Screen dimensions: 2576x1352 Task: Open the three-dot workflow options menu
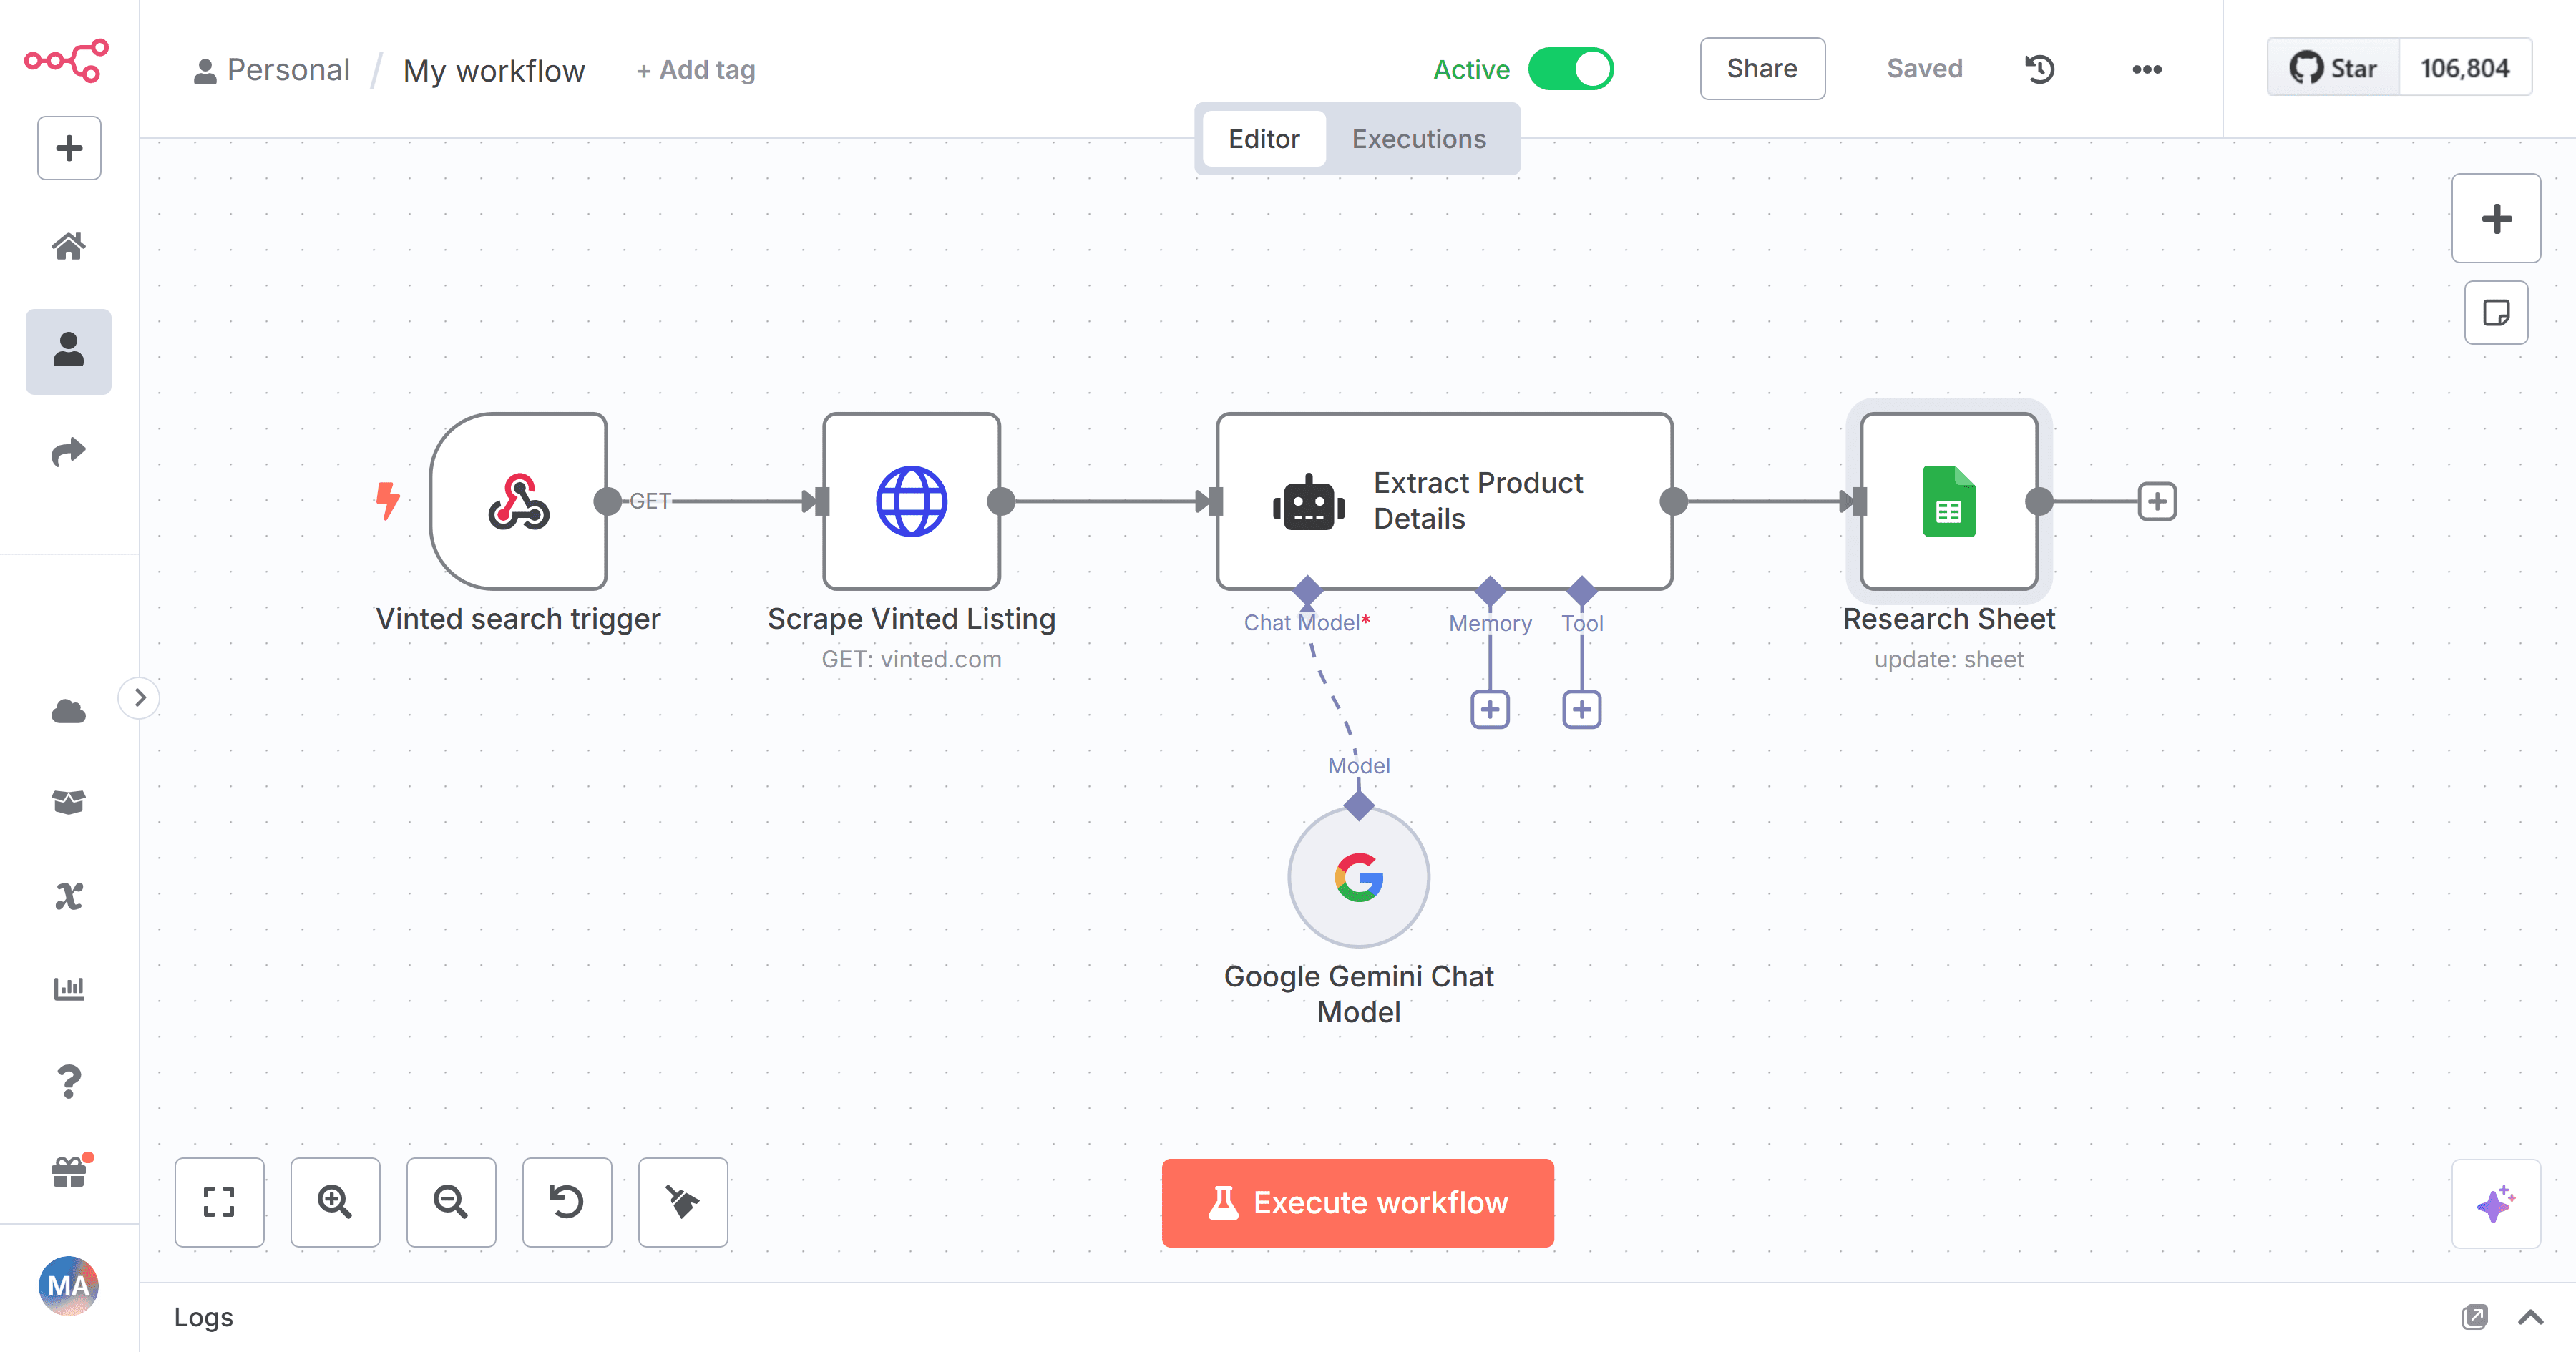(x=2146, y=69)
